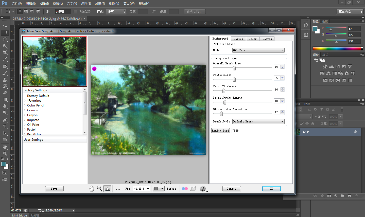This screenshot has height=217, width=365.
Task: Select Factory Default preset in list
Action: click(x=38, y=96)
